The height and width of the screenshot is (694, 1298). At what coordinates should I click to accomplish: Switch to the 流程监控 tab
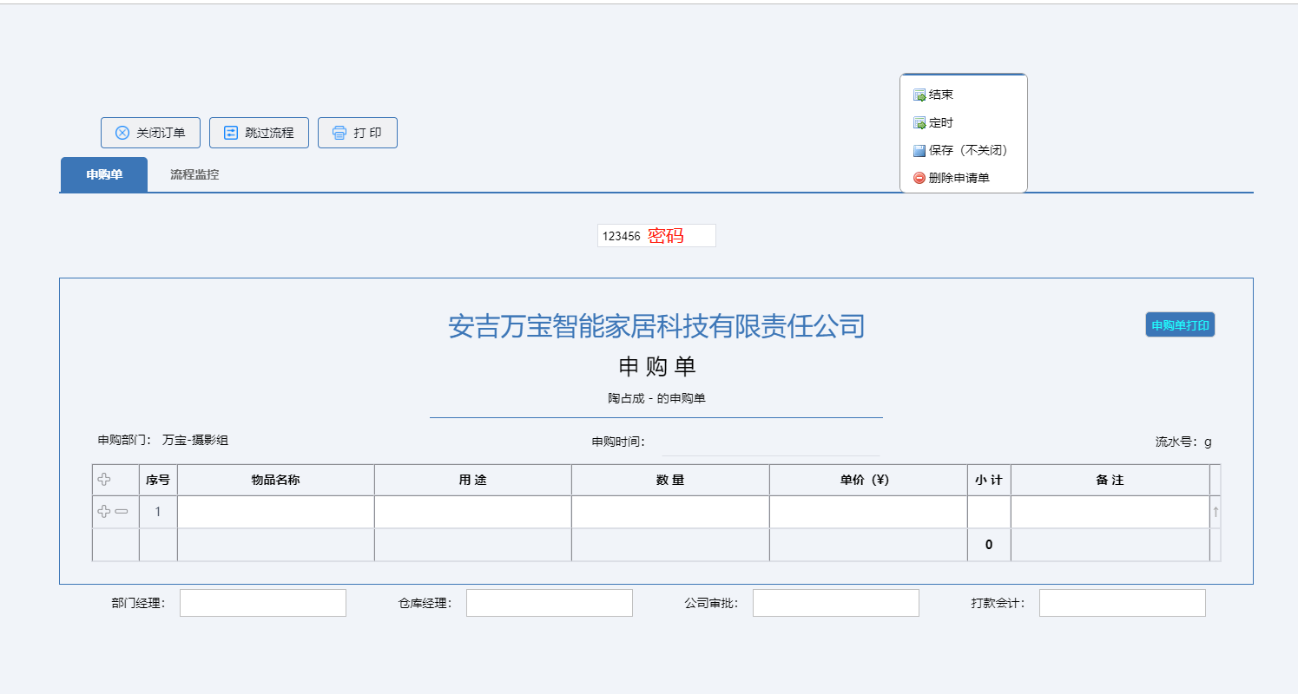(194, 174)
